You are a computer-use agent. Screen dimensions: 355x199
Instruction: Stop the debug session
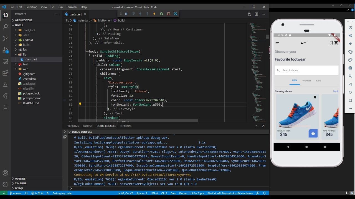(x=168, y=14)
